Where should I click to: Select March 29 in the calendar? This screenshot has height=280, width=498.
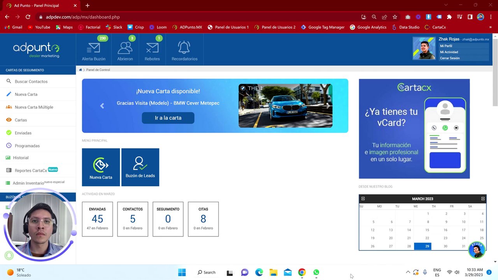tap(423, 246)
